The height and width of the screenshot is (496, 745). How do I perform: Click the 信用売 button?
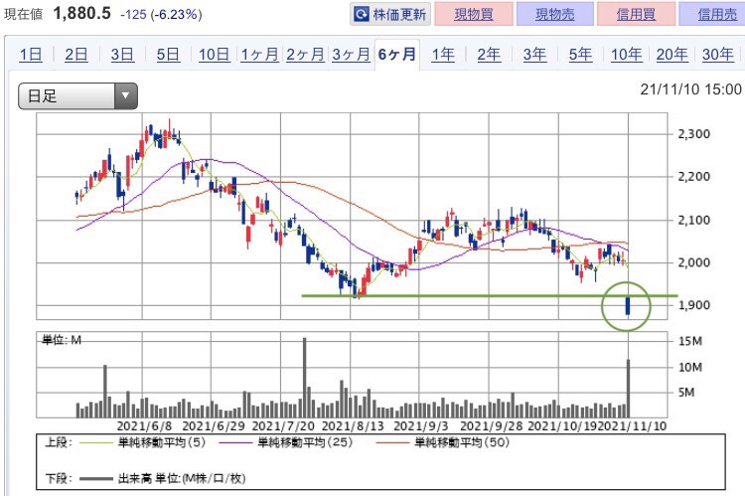tap(713, 14)
